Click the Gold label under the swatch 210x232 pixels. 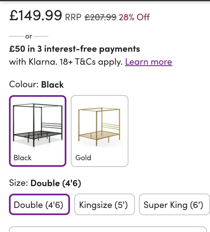click(x=83, y=158)
